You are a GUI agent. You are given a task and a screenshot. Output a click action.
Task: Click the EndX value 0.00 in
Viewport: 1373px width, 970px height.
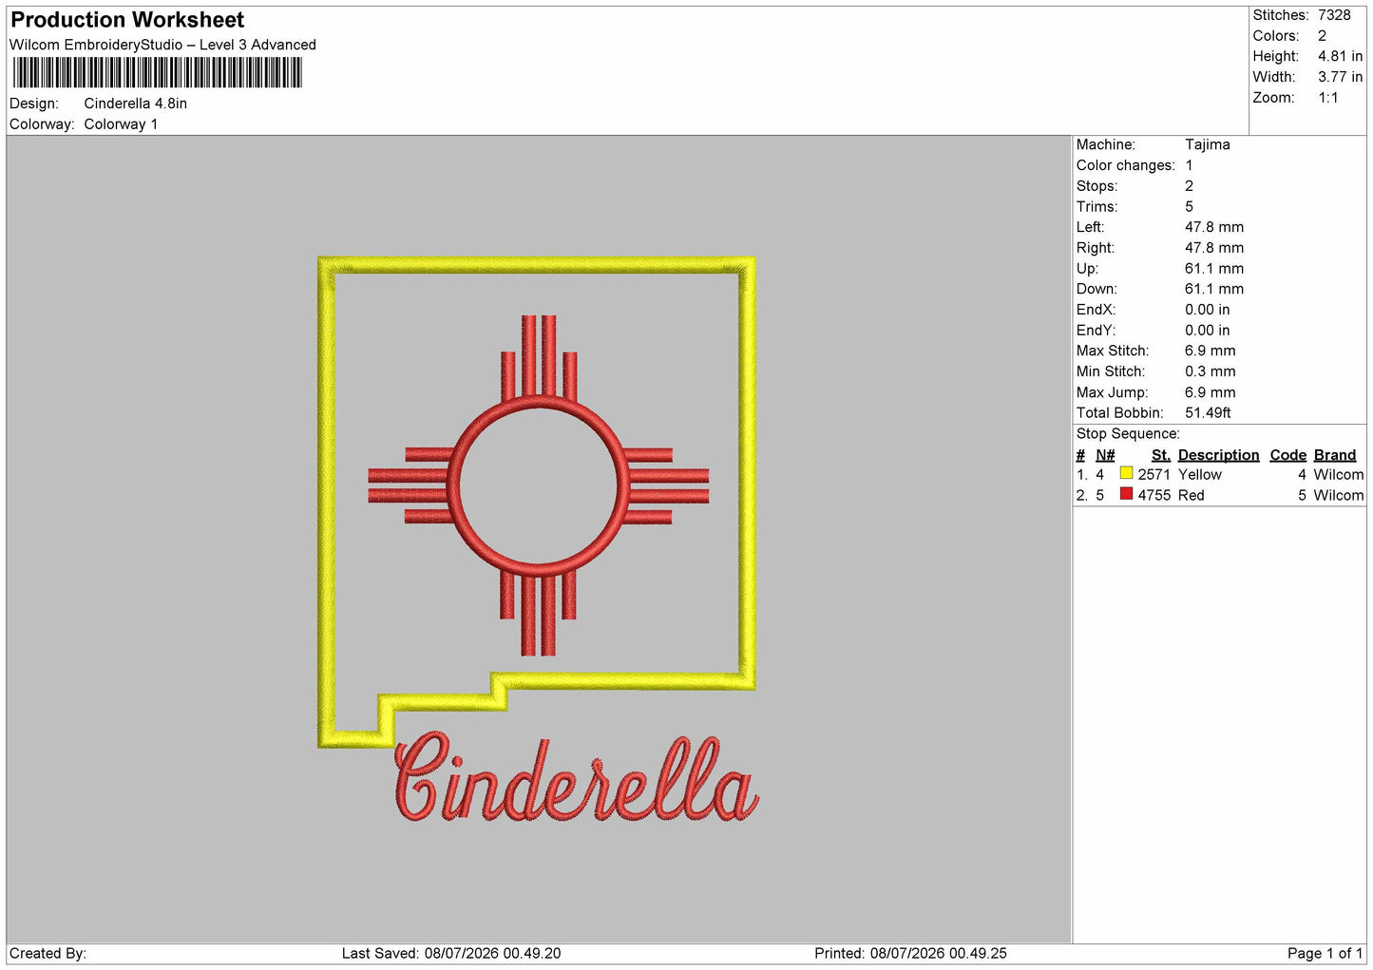(1208, 310)
